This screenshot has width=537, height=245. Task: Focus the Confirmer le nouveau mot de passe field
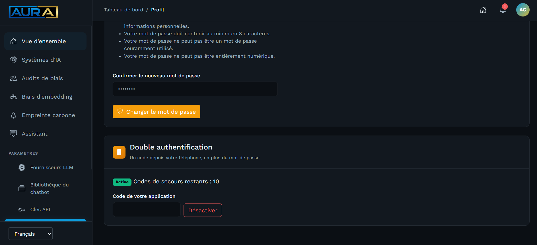click(195, 89)
